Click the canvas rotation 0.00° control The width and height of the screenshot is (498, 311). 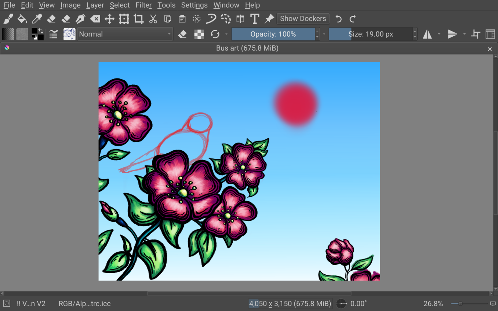point(358,304)
